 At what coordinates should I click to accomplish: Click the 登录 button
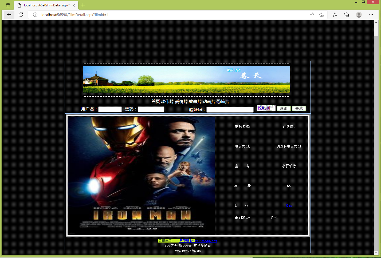tap(299, 108)
